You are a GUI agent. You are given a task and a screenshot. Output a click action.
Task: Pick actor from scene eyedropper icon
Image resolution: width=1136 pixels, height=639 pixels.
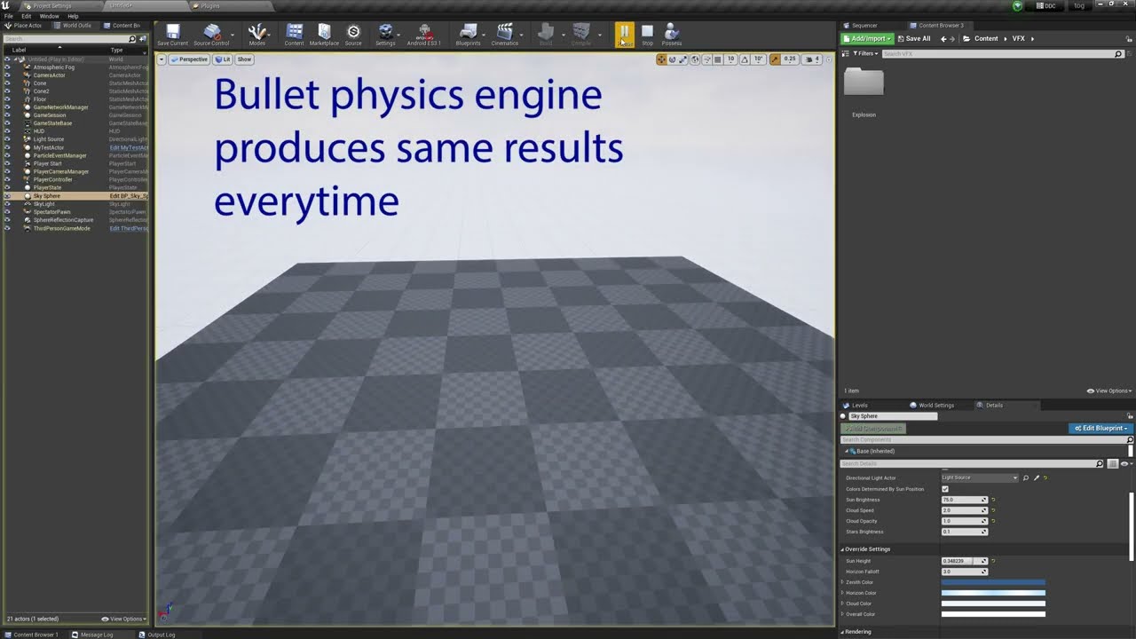1036,478
